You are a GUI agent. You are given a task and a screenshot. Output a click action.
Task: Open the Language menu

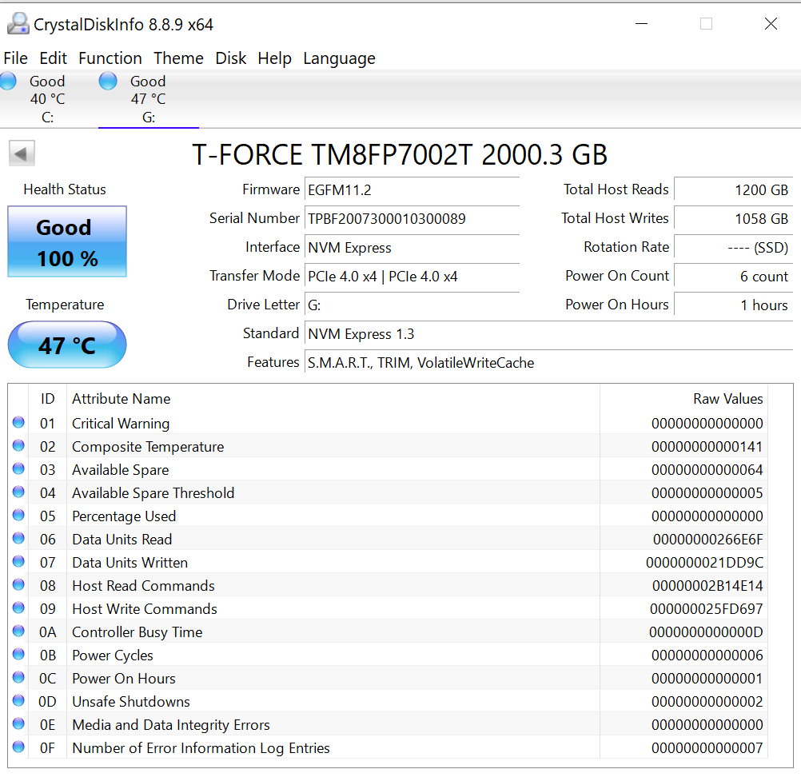click(339, 58)
